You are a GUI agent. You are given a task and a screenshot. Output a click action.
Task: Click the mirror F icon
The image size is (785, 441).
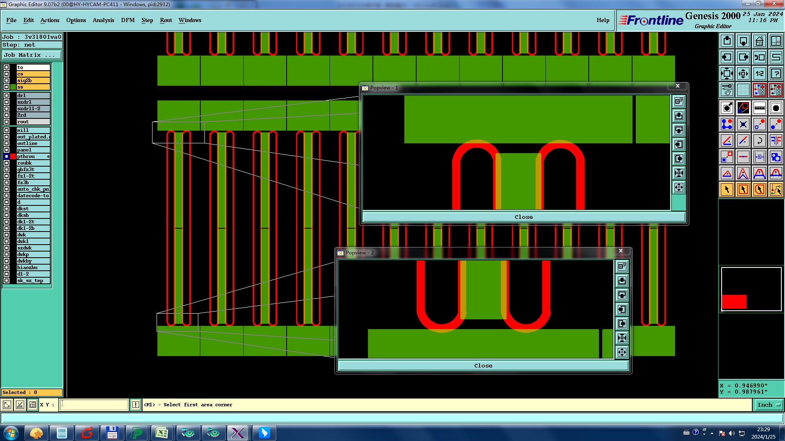pyautogui.click(x=776, y=140)
